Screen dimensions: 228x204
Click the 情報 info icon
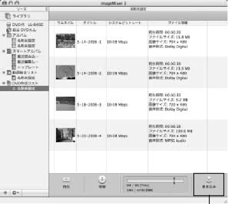tap(102, 179)
